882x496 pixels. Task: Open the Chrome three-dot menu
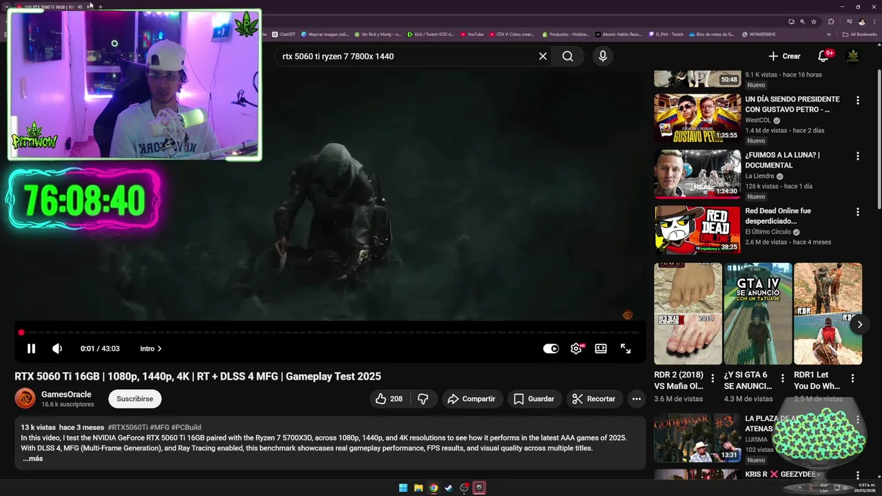click(874, 22)
